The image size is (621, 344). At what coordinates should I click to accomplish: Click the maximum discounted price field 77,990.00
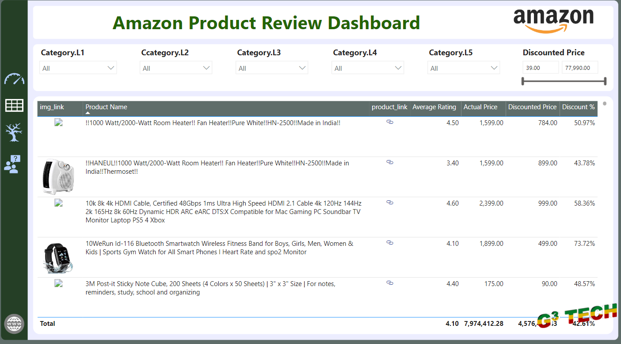580,68
